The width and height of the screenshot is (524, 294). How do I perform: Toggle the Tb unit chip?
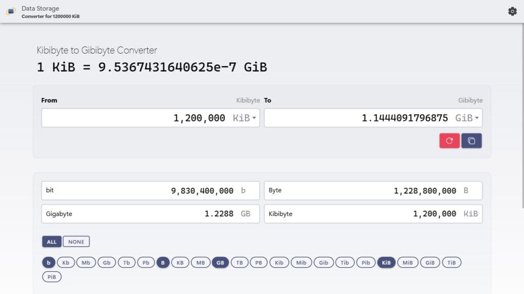coord(126,263)
